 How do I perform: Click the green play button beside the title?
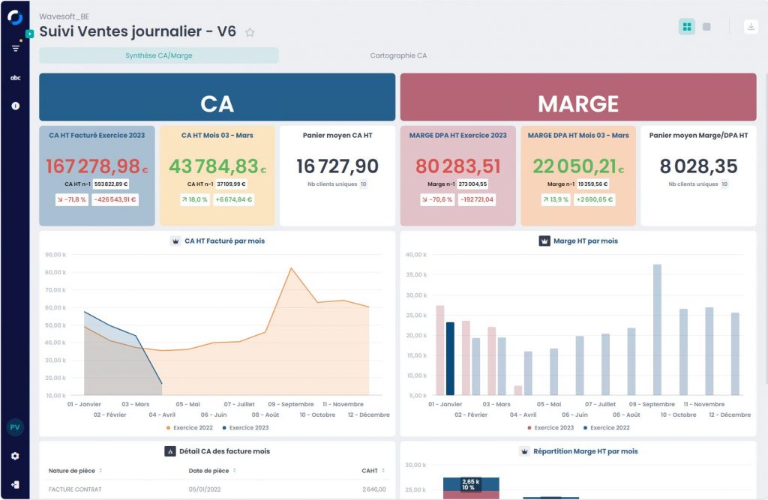[x=29, y=34]
